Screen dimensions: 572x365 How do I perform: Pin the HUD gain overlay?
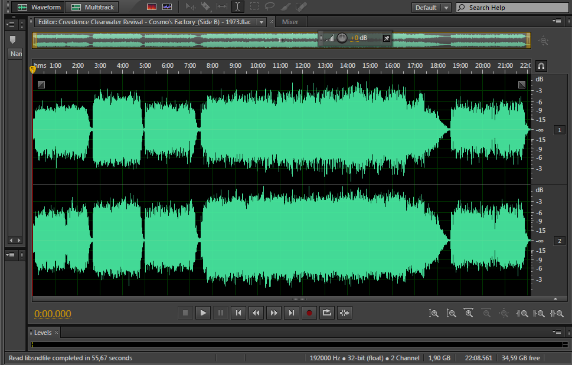pos(387,38)
